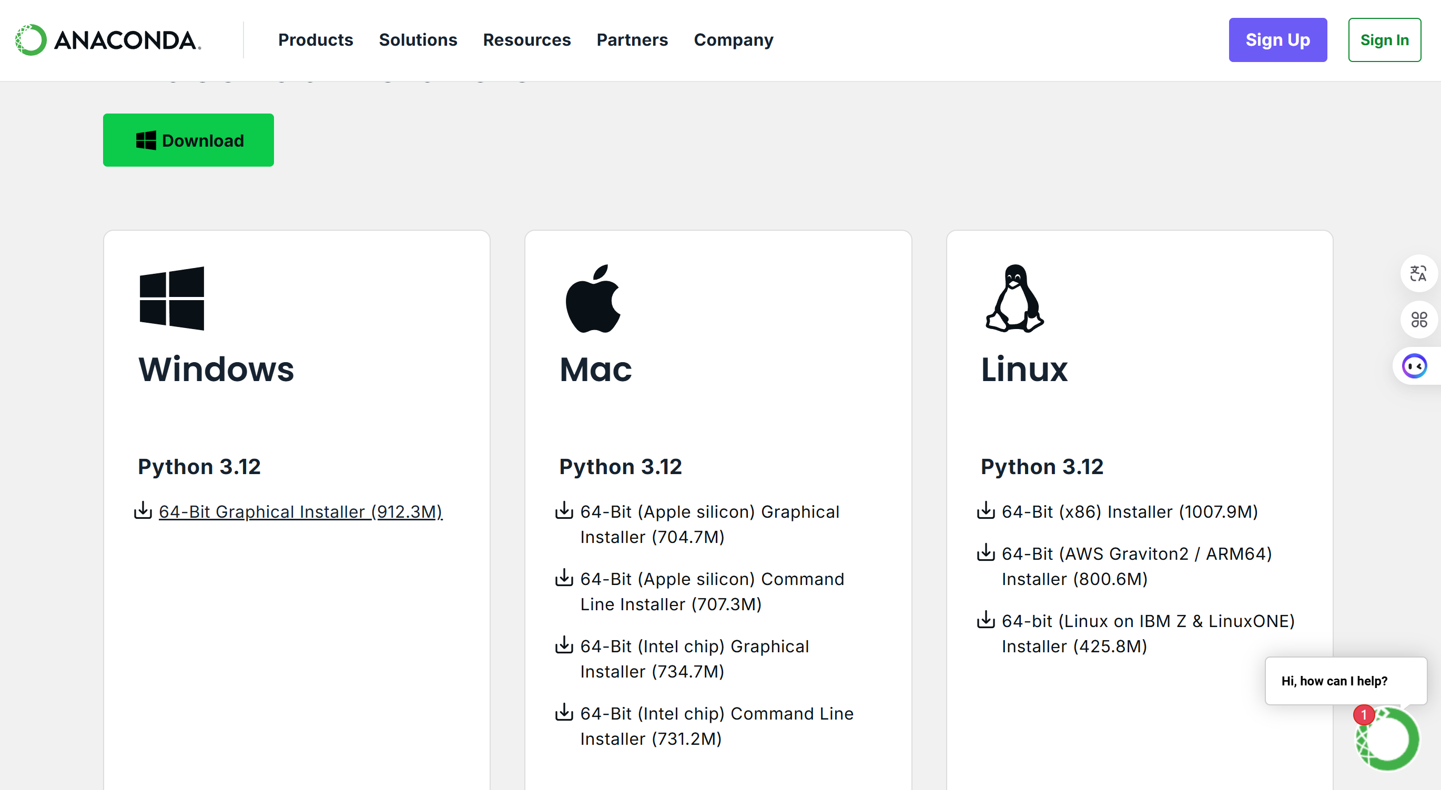Download Linux 64-Bit (x86) Installer (1007.9M)

tap(1130, 511)
